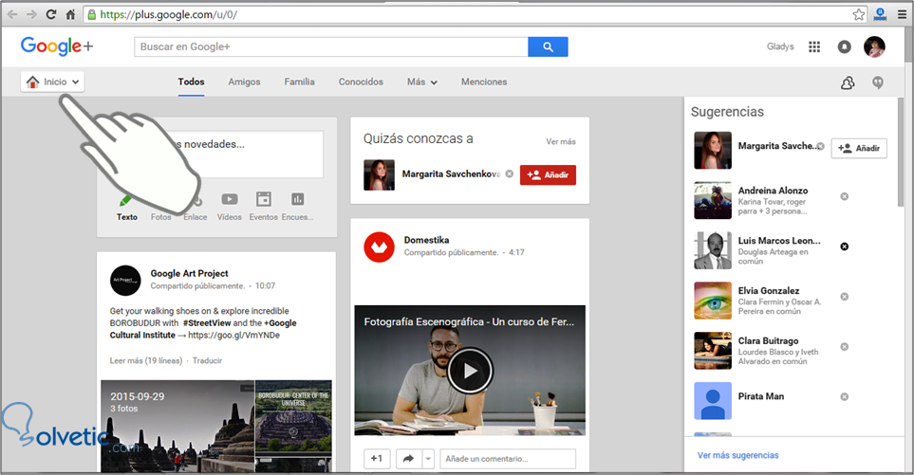
Task: Click the browser forward arrow
Action: [x=31, y=14]
